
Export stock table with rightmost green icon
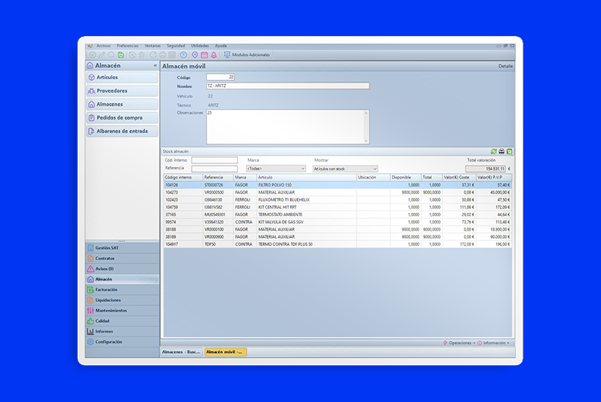[510, 151]
